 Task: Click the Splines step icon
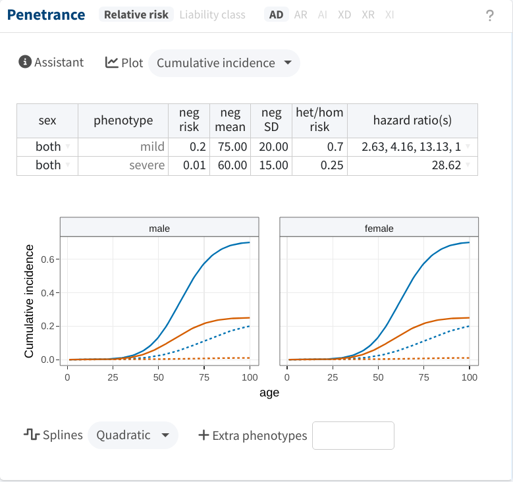[x=32, y=435]
